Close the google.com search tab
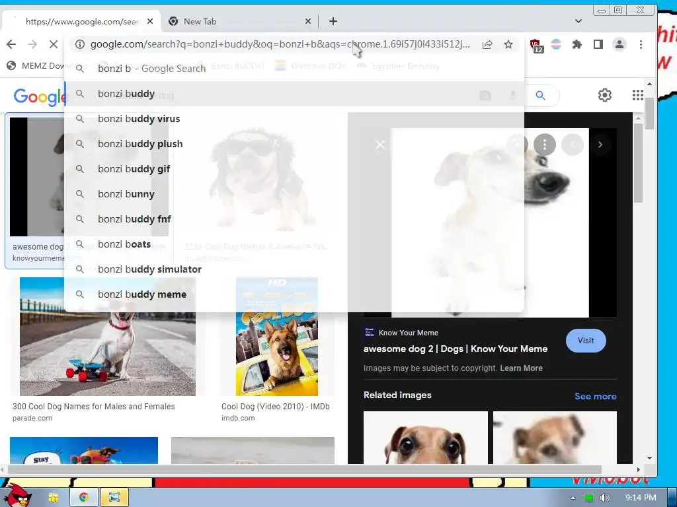This screenshot has height=507, width=677. (x=150, y=21)
